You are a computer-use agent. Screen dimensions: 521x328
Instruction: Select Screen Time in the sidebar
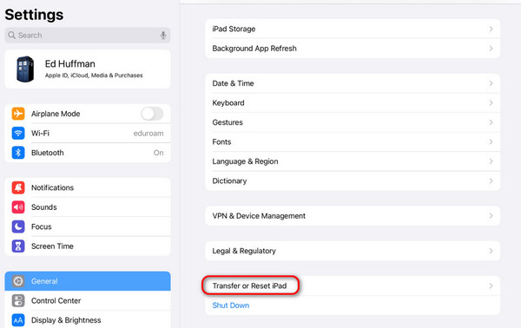[x=88, y=246]
